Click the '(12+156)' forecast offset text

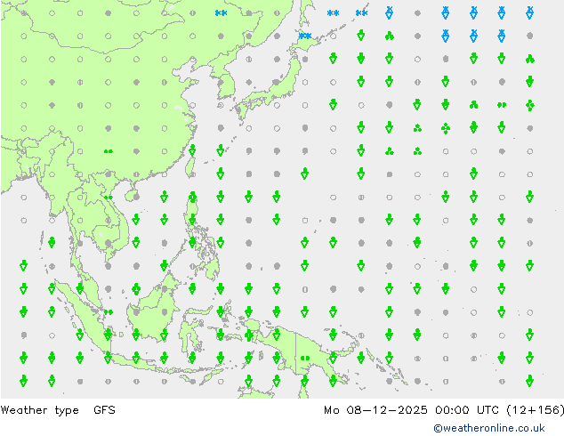point(536,409)
